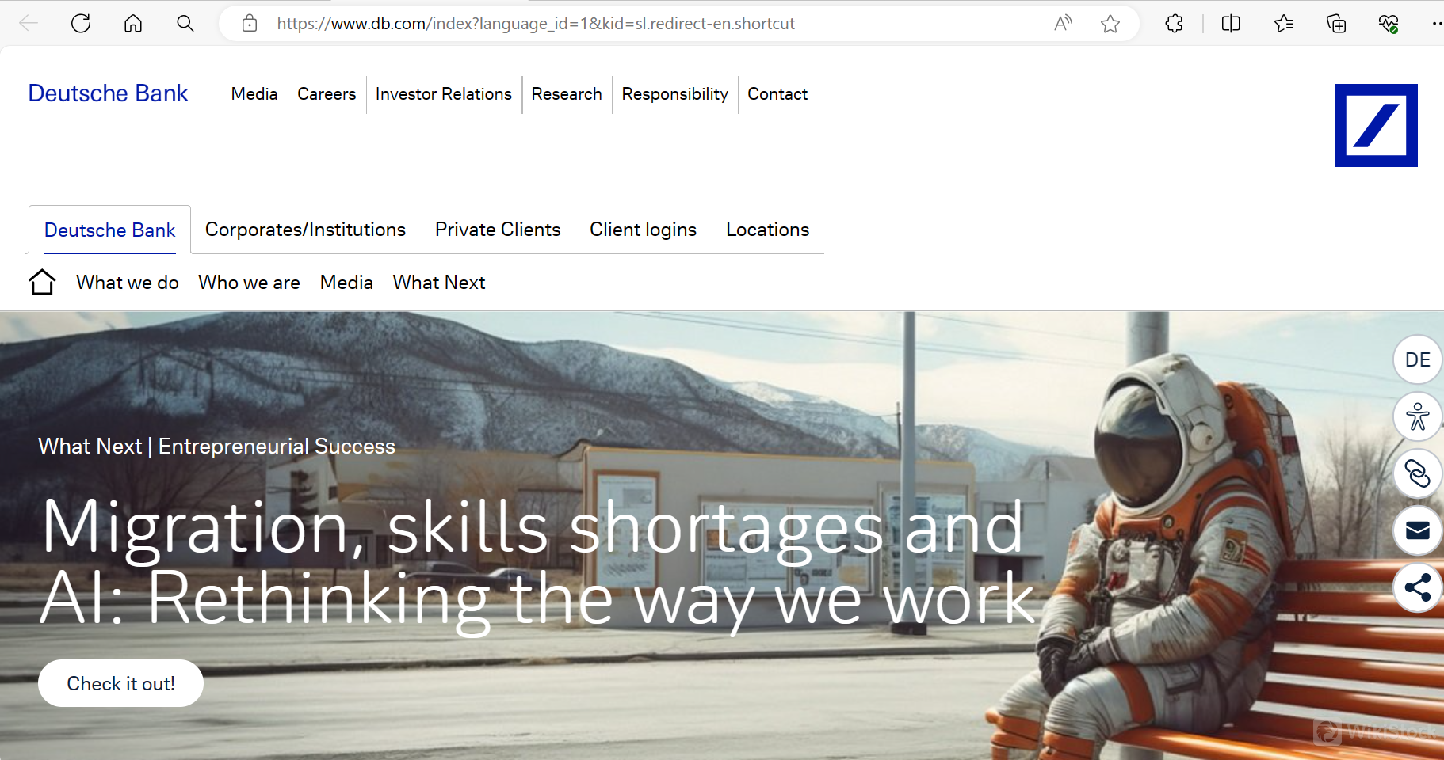
Task: Add this page to favorites star
Action: coord(1110,24)
